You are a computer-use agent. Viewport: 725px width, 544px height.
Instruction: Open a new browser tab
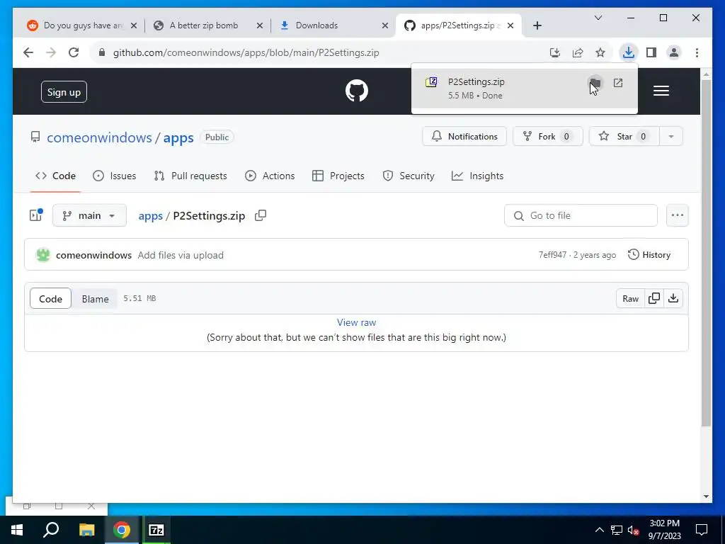[537, 25]
